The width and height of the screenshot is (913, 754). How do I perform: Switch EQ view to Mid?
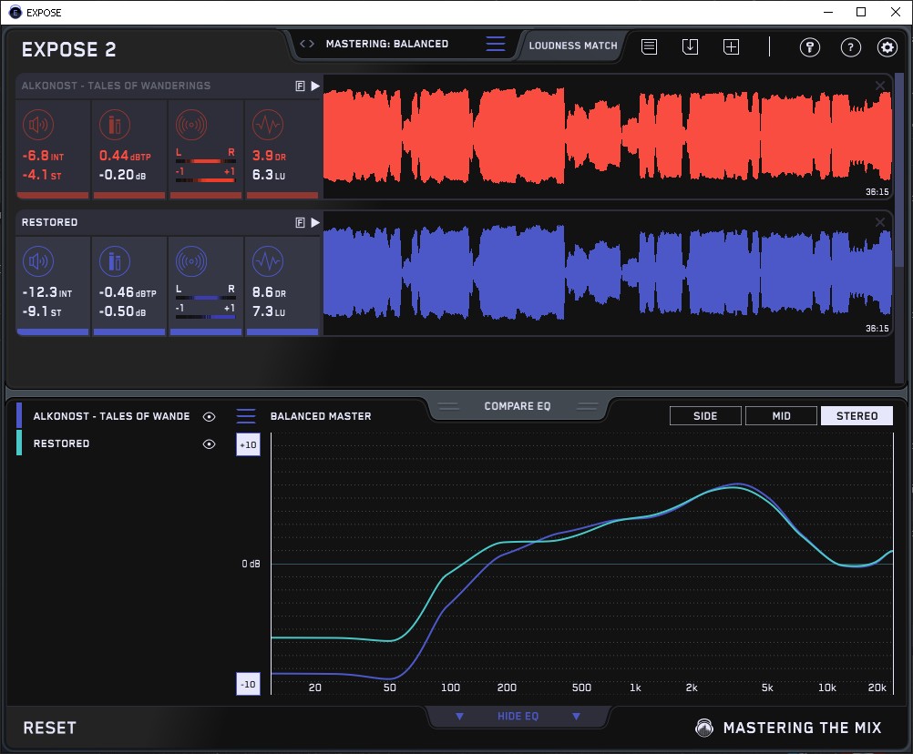(781, 416)
